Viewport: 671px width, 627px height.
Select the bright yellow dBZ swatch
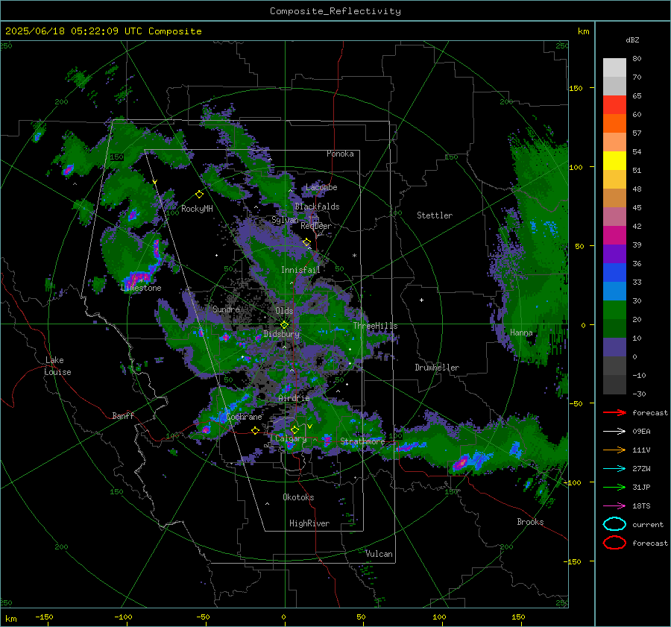tap(614, 161)
